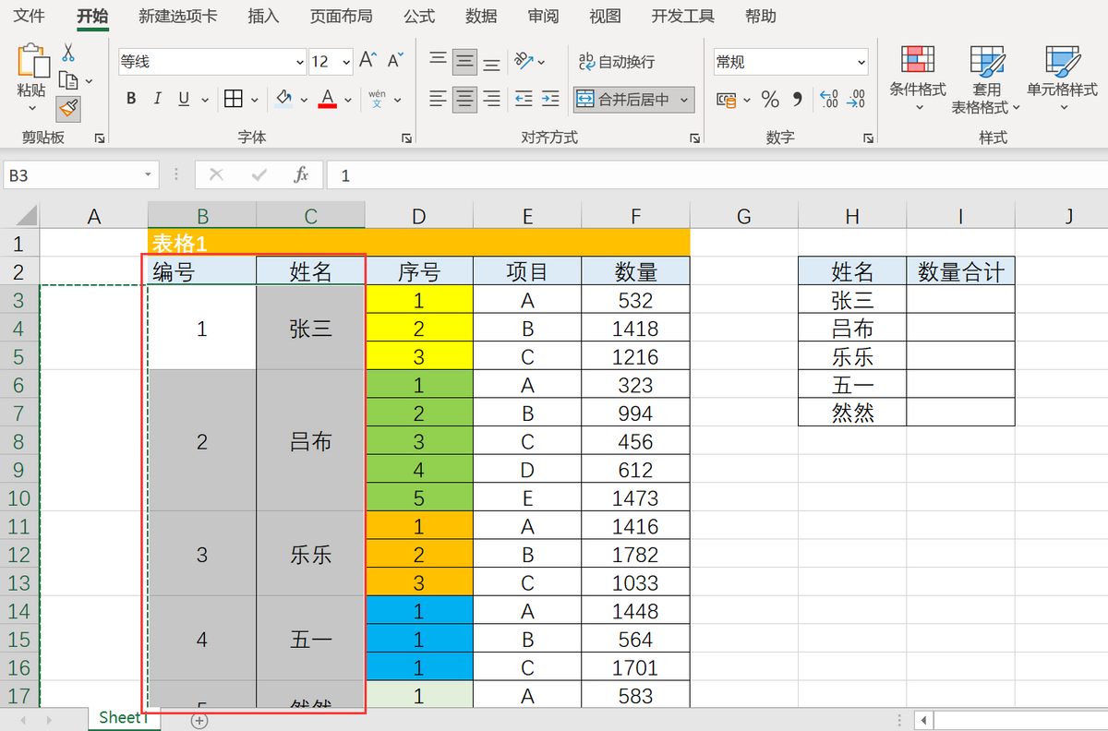Add a new sheet with plus button
The width and height of the screenshot is (1108, 731).
(x=199, y=721)
